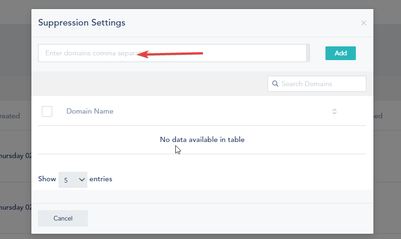The height and width of the screenshot is (239, 401).
Task: Click the Domain Name column header
Action: click(90, 111)
